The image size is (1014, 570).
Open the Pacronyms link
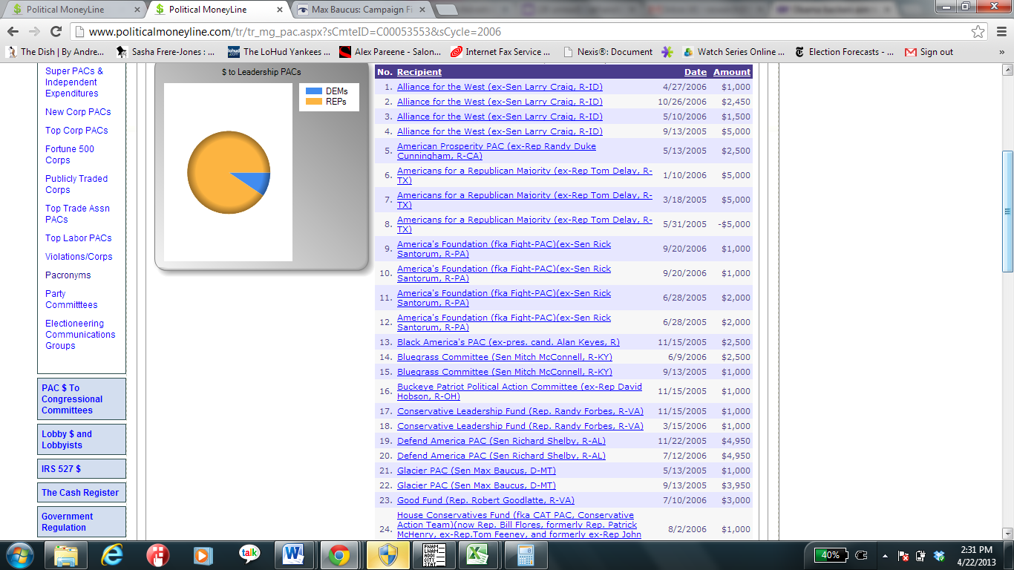[68, 275]
